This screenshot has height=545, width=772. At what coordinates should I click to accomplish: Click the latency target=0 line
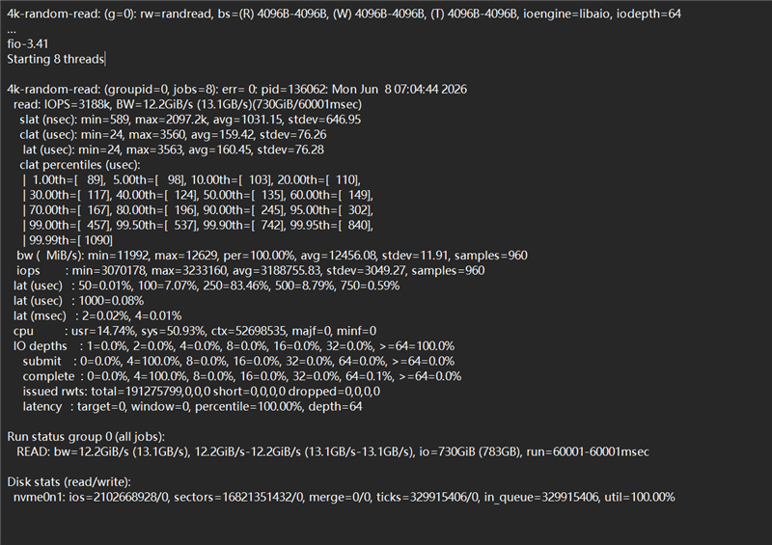tap(192, 407)
